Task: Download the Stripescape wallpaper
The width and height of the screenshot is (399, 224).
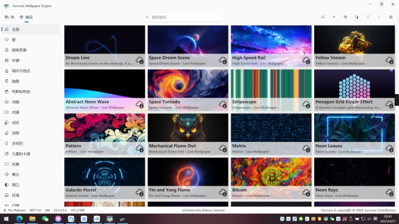Action: point(306,105)
